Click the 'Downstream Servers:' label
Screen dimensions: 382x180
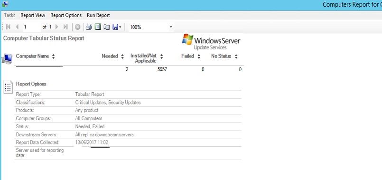pyautogui.click(x=36, y=134)
